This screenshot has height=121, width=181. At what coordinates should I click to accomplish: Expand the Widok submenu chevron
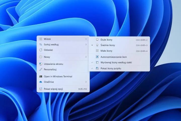[x=86, y=39]
